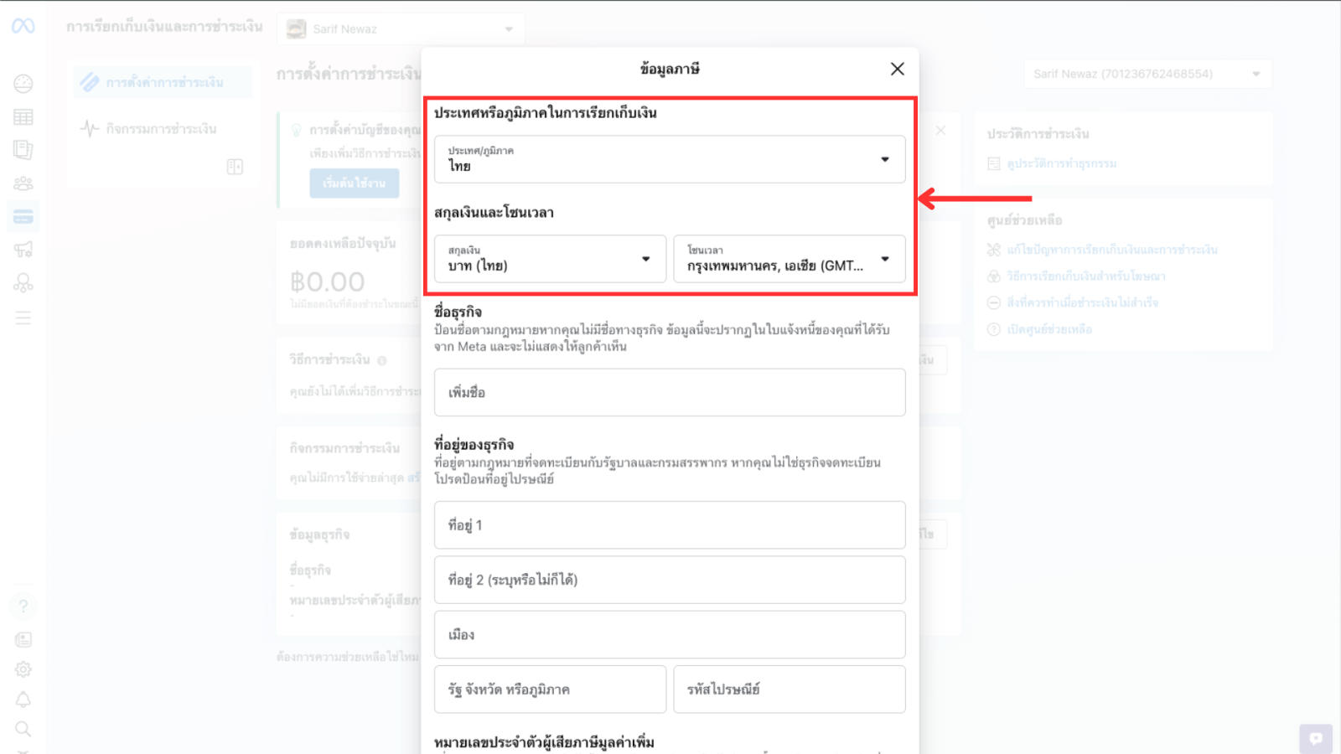Click the เมือง city input field

click(x=669, y=635)
